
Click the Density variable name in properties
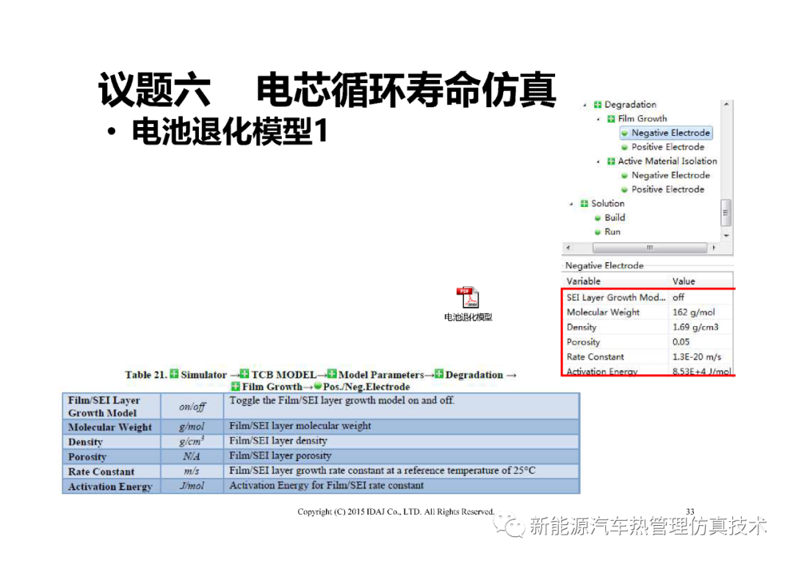(581, 327)
